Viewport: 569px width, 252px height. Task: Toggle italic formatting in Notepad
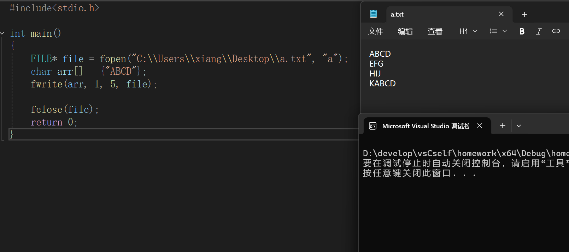click(539, 31)
